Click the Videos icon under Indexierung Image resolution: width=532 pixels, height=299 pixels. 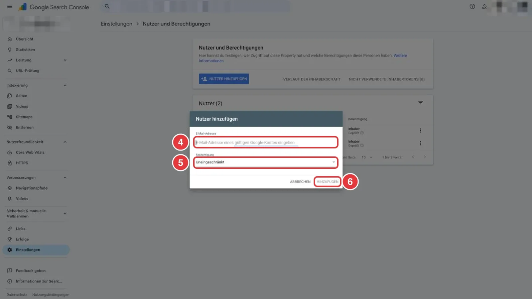[x=10, y=106]
